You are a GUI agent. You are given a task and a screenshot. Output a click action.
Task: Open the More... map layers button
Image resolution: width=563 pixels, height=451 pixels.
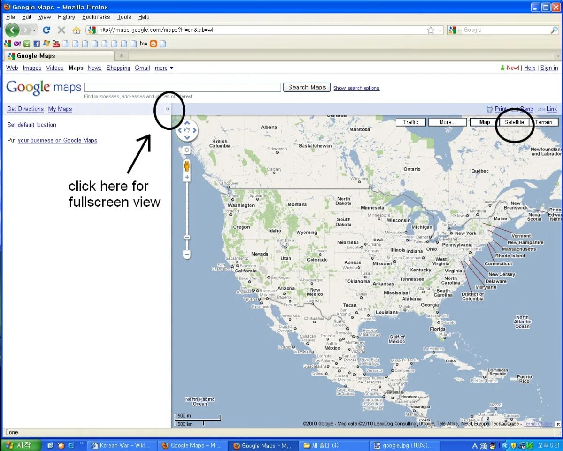[447, 122]
